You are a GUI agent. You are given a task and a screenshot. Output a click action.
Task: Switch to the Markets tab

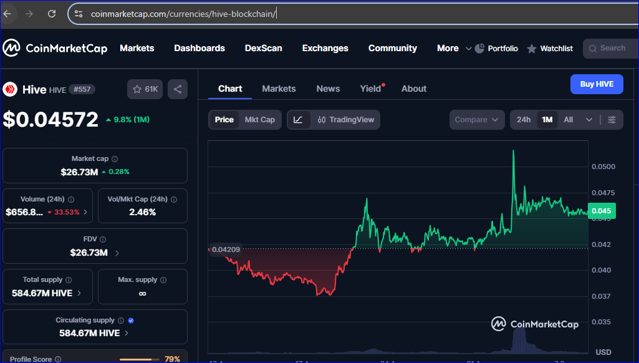[x=279, y=89]
